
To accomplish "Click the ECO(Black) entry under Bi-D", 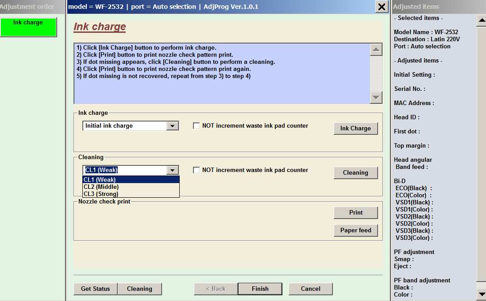I will click(x=413, y=188).
